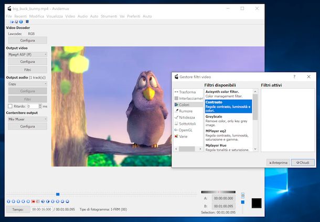
Task: Open the Modifica menu
Action: click(x=37, y=16)
